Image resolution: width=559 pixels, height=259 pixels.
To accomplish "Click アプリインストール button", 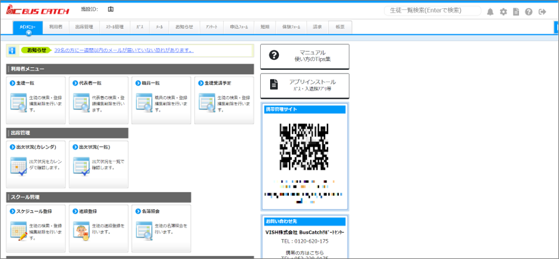I will (305, 86).
